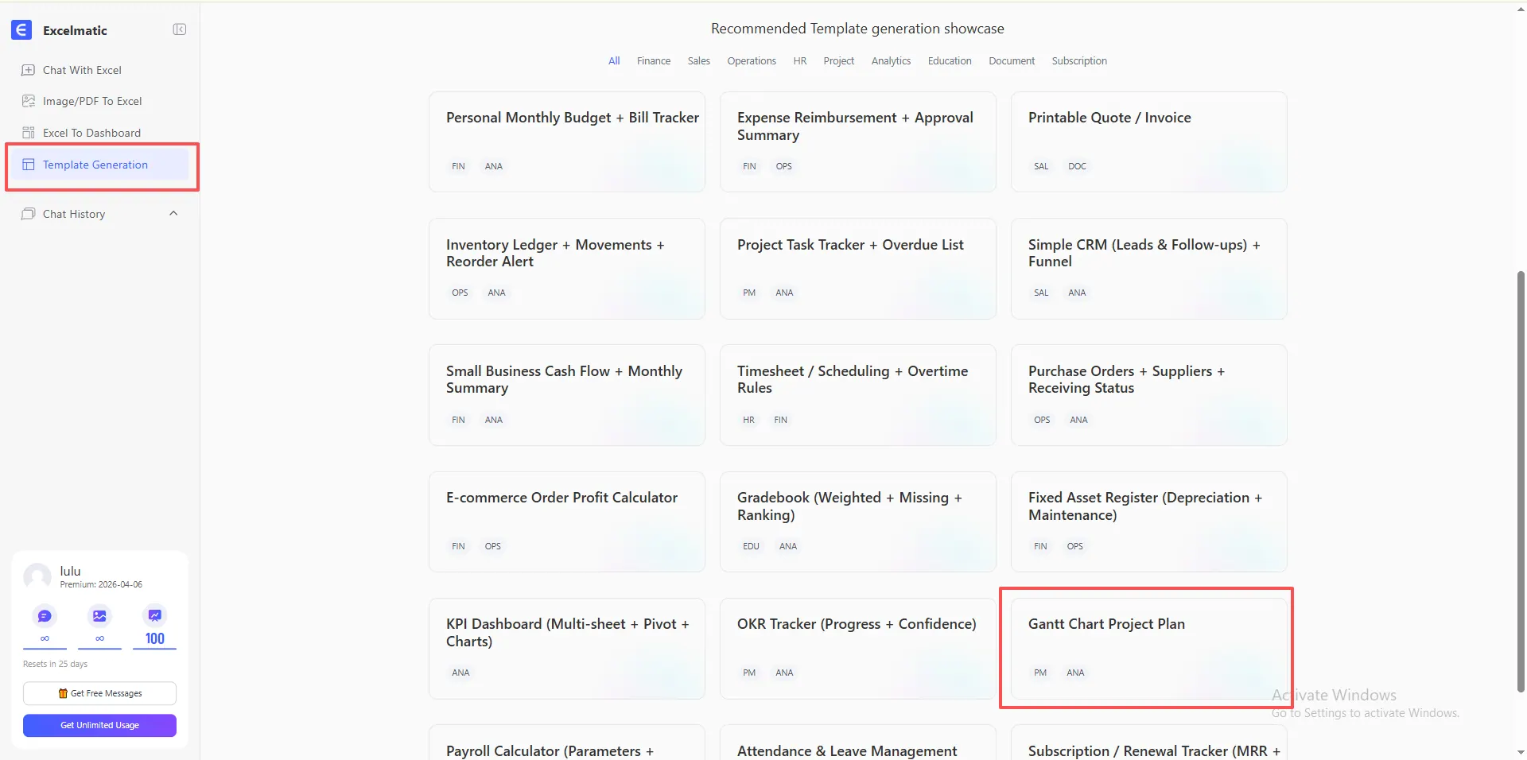Open Attendance & Leave Management template
The width and height of the screenshot is (1527, 760).
[x=858, y=743]
